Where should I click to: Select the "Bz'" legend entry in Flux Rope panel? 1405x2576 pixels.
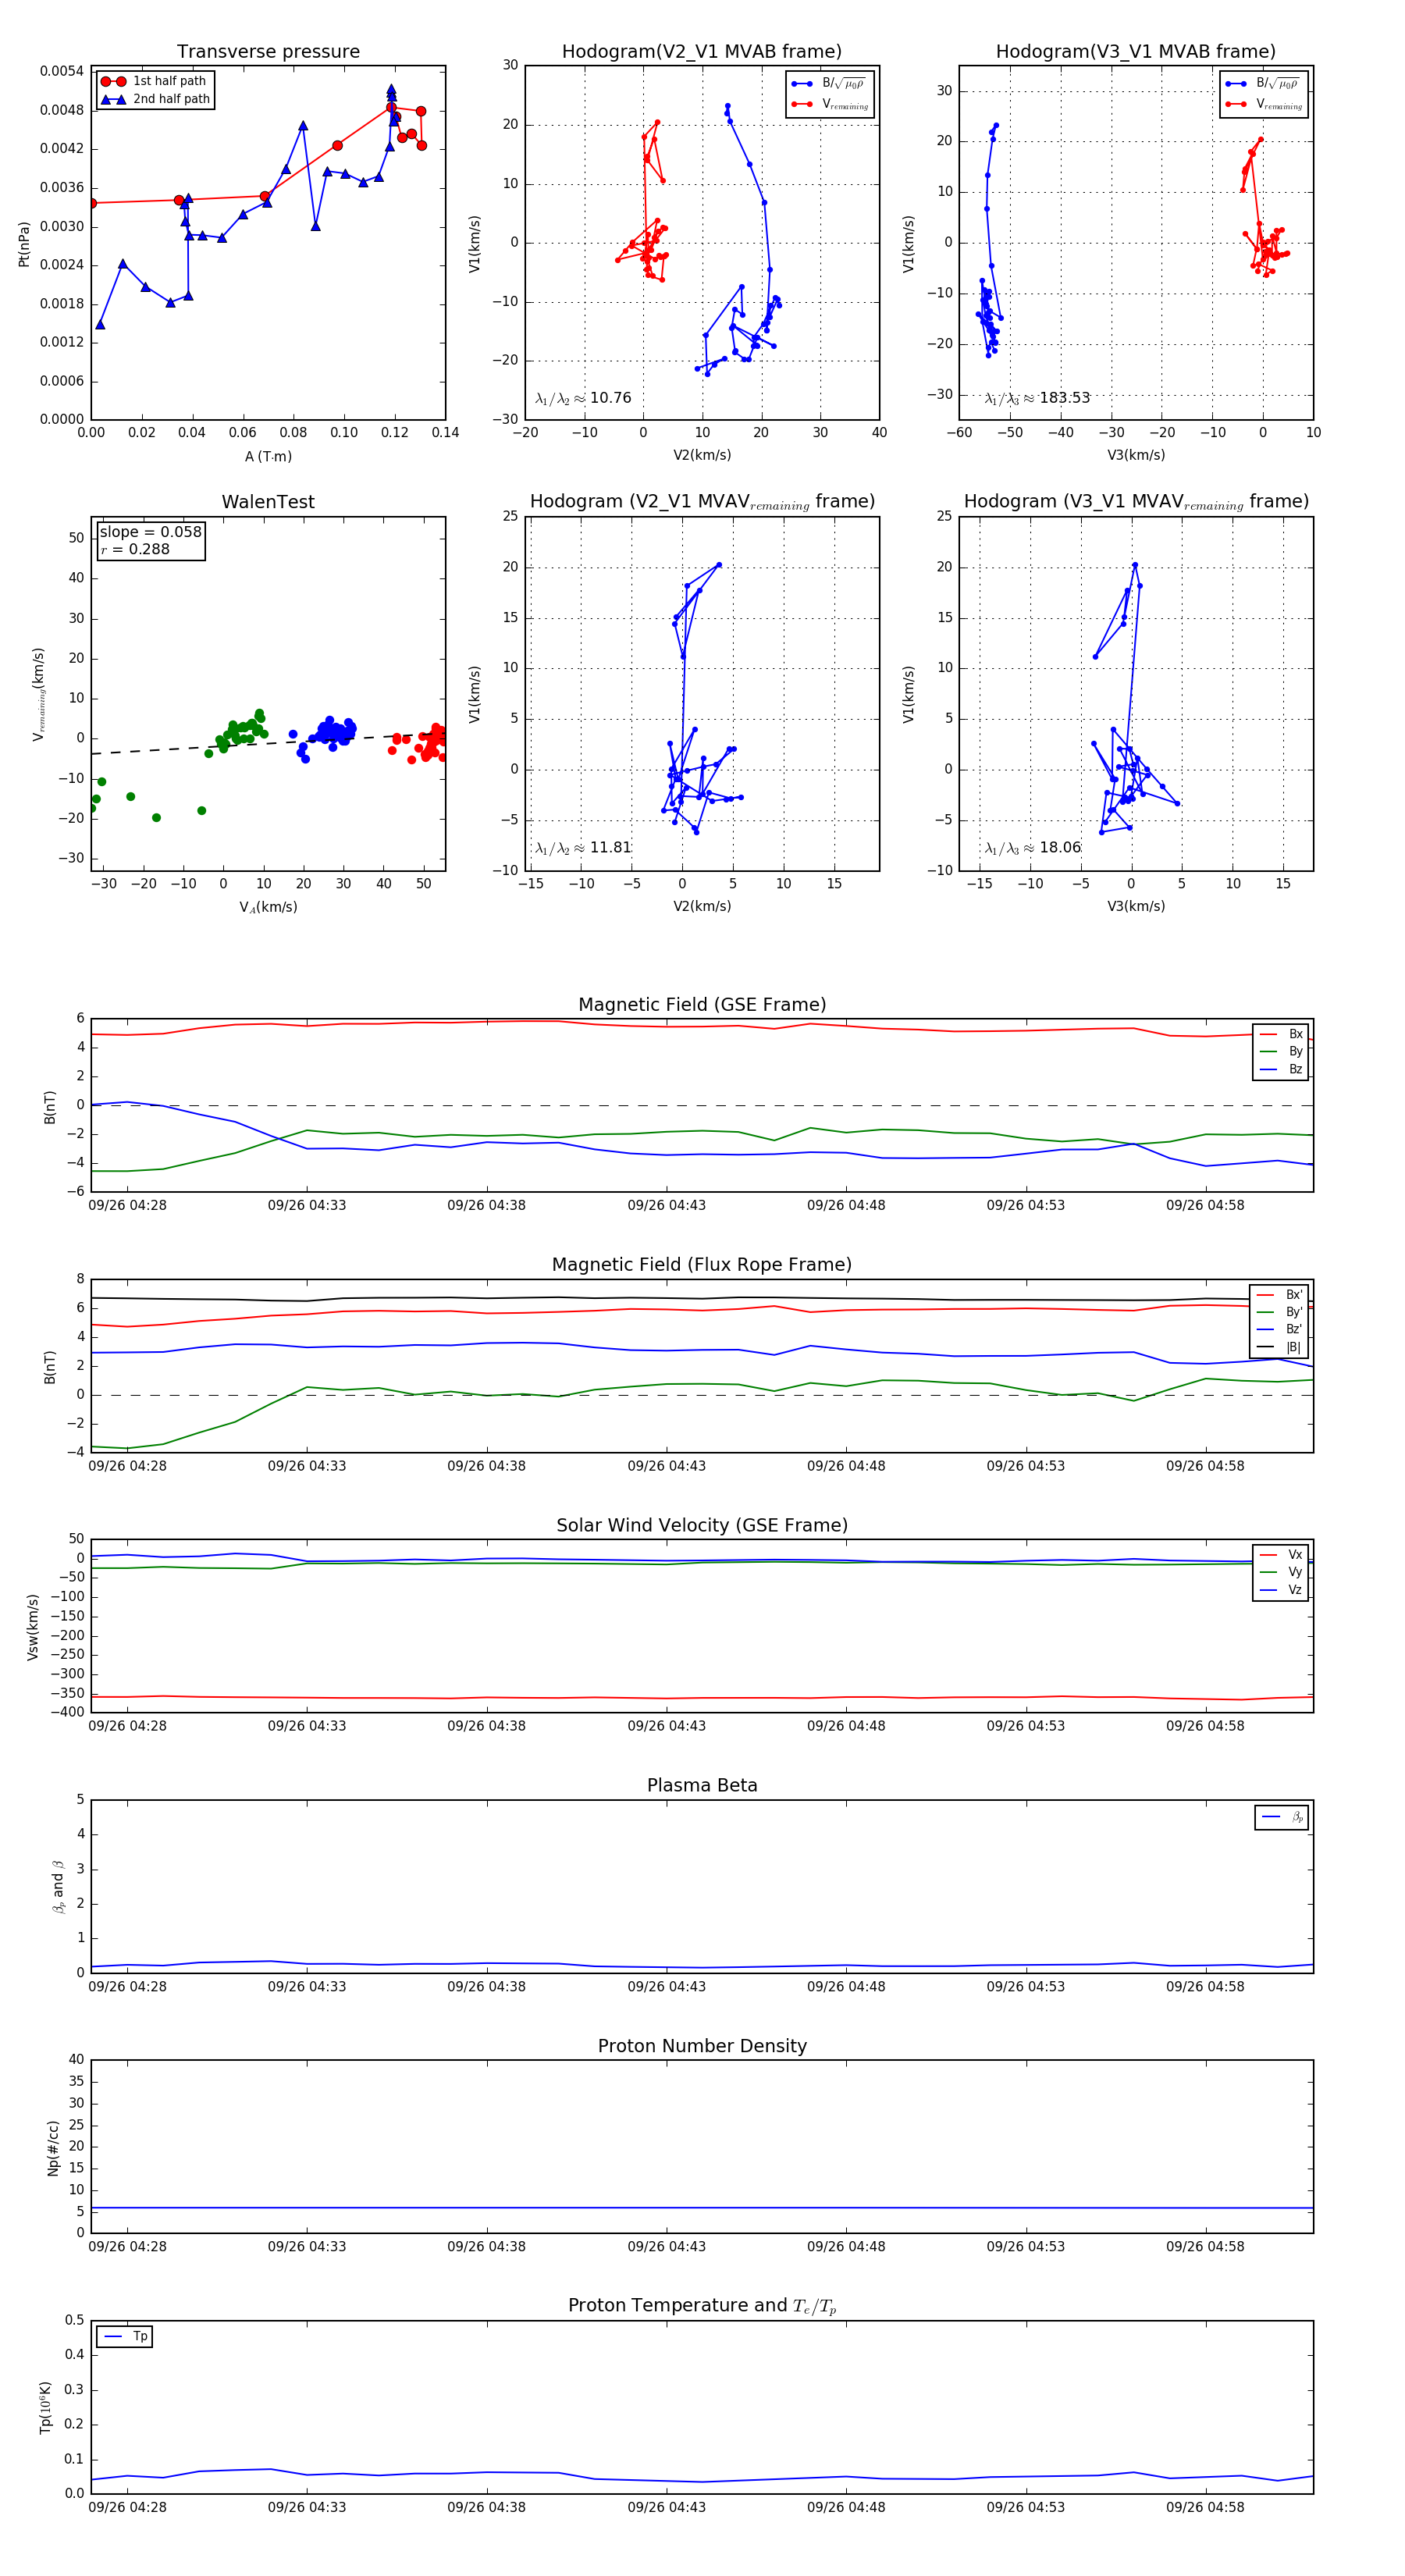click(x=1279, y=1329)
